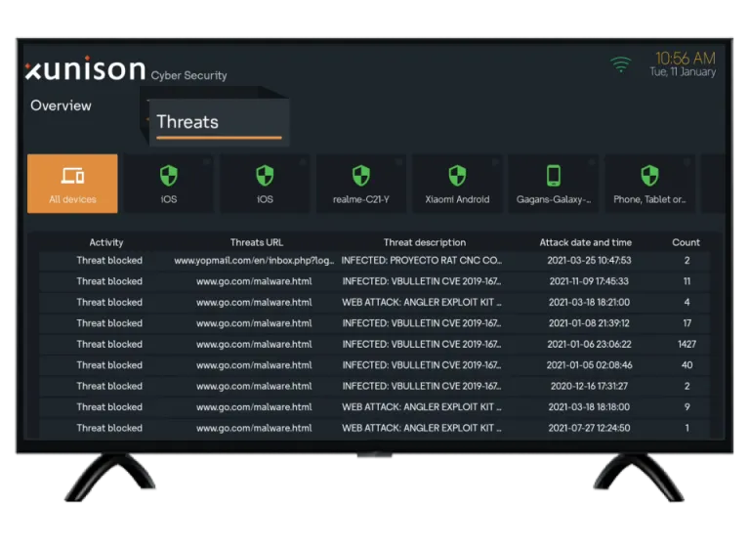
Task: Click the count 4 cell
Action: tap(687, 303)
